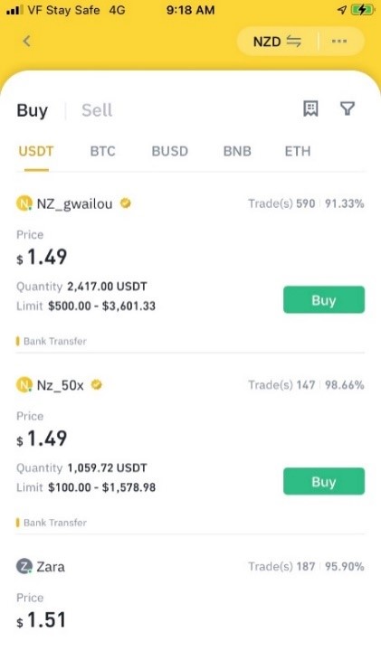Viewport: 381px width, 651px height.
Task: Select the Buy tab heading
Action: coord(32,110)
